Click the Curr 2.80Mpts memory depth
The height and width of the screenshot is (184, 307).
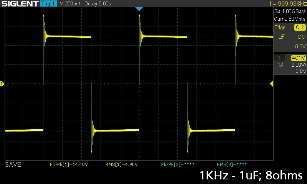click(290, 19)
